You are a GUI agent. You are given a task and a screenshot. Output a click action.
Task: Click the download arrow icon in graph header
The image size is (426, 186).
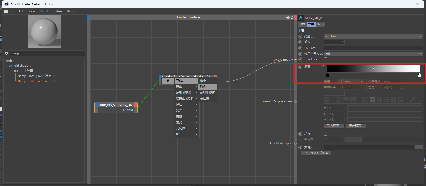click(x=292, y=17)
